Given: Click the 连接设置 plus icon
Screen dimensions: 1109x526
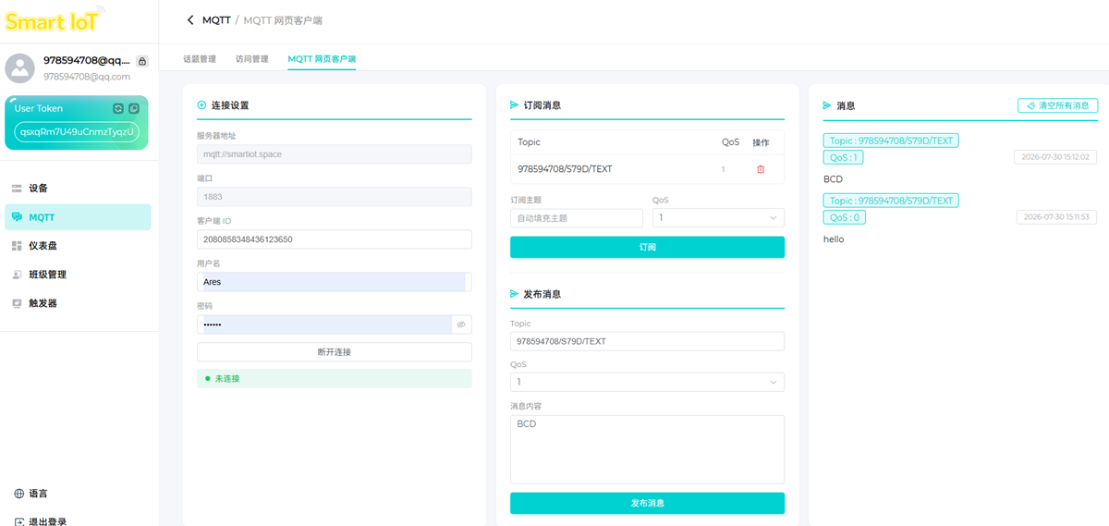Looking at the screenshot, I should click(202, 105).
